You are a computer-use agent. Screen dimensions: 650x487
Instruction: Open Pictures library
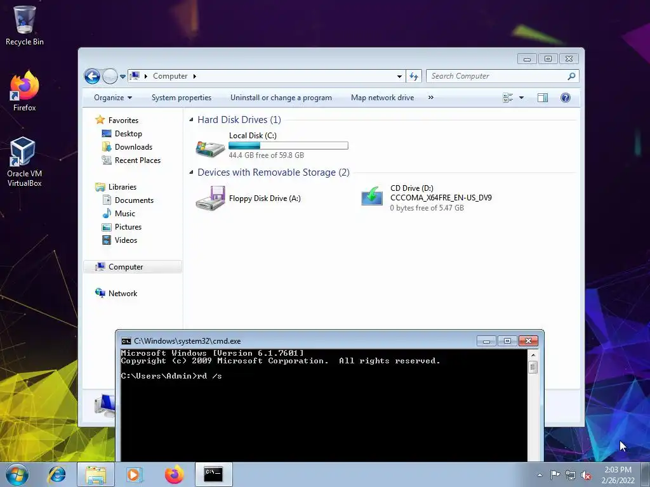[x=128, y=227]
